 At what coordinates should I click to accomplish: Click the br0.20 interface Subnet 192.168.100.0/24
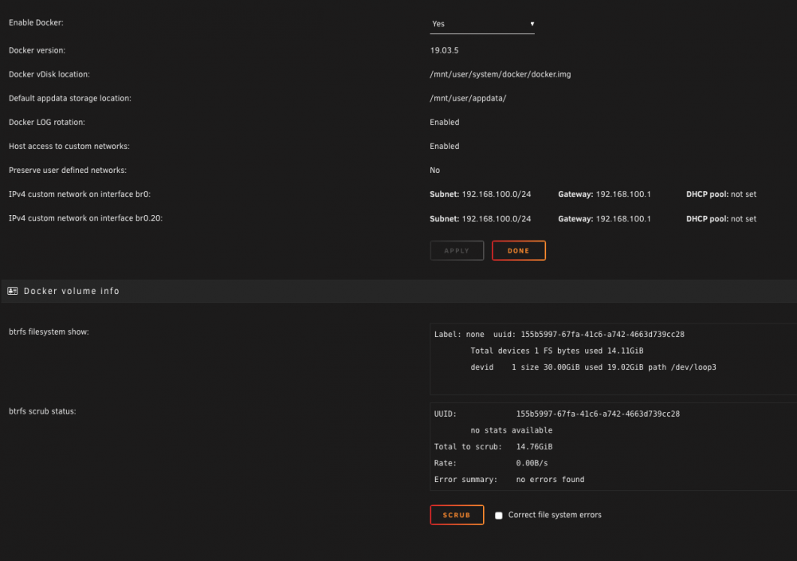pyautogui.click(x=481, y=218)
